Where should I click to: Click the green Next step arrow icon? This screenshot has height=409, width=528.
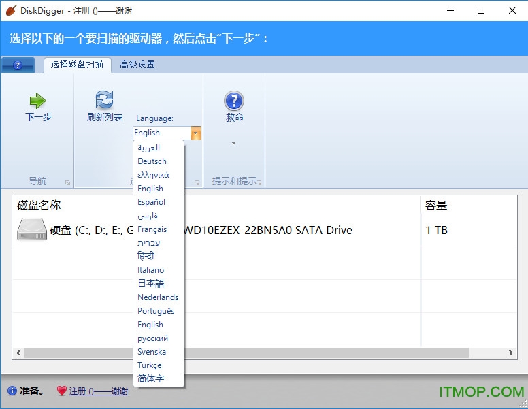tap(37, 101)
